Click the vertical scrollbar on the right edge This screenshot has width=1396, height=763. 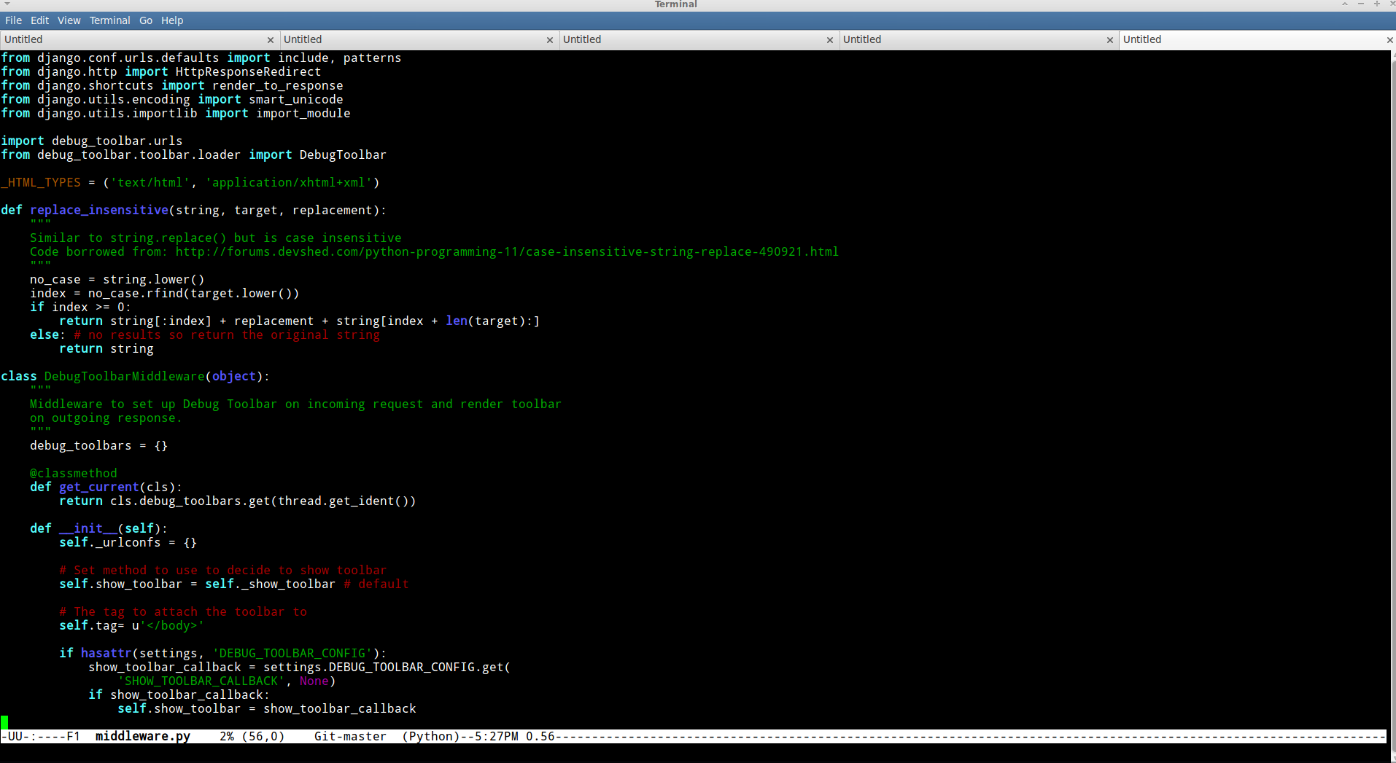coord(1392,364)
